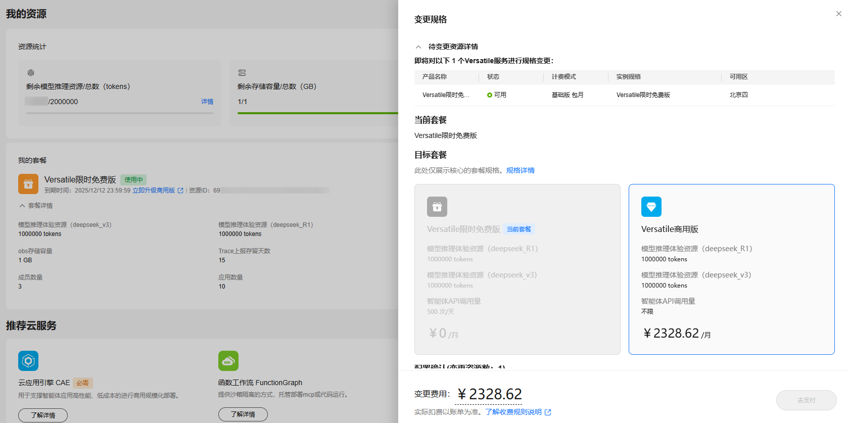Viewport: 848px width, 423px height.
Task: Click the model inference resource cube icon
Action: (x=31, y=73)
